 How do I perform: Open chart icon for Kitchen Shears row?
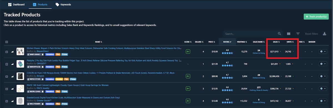[12, 52]
